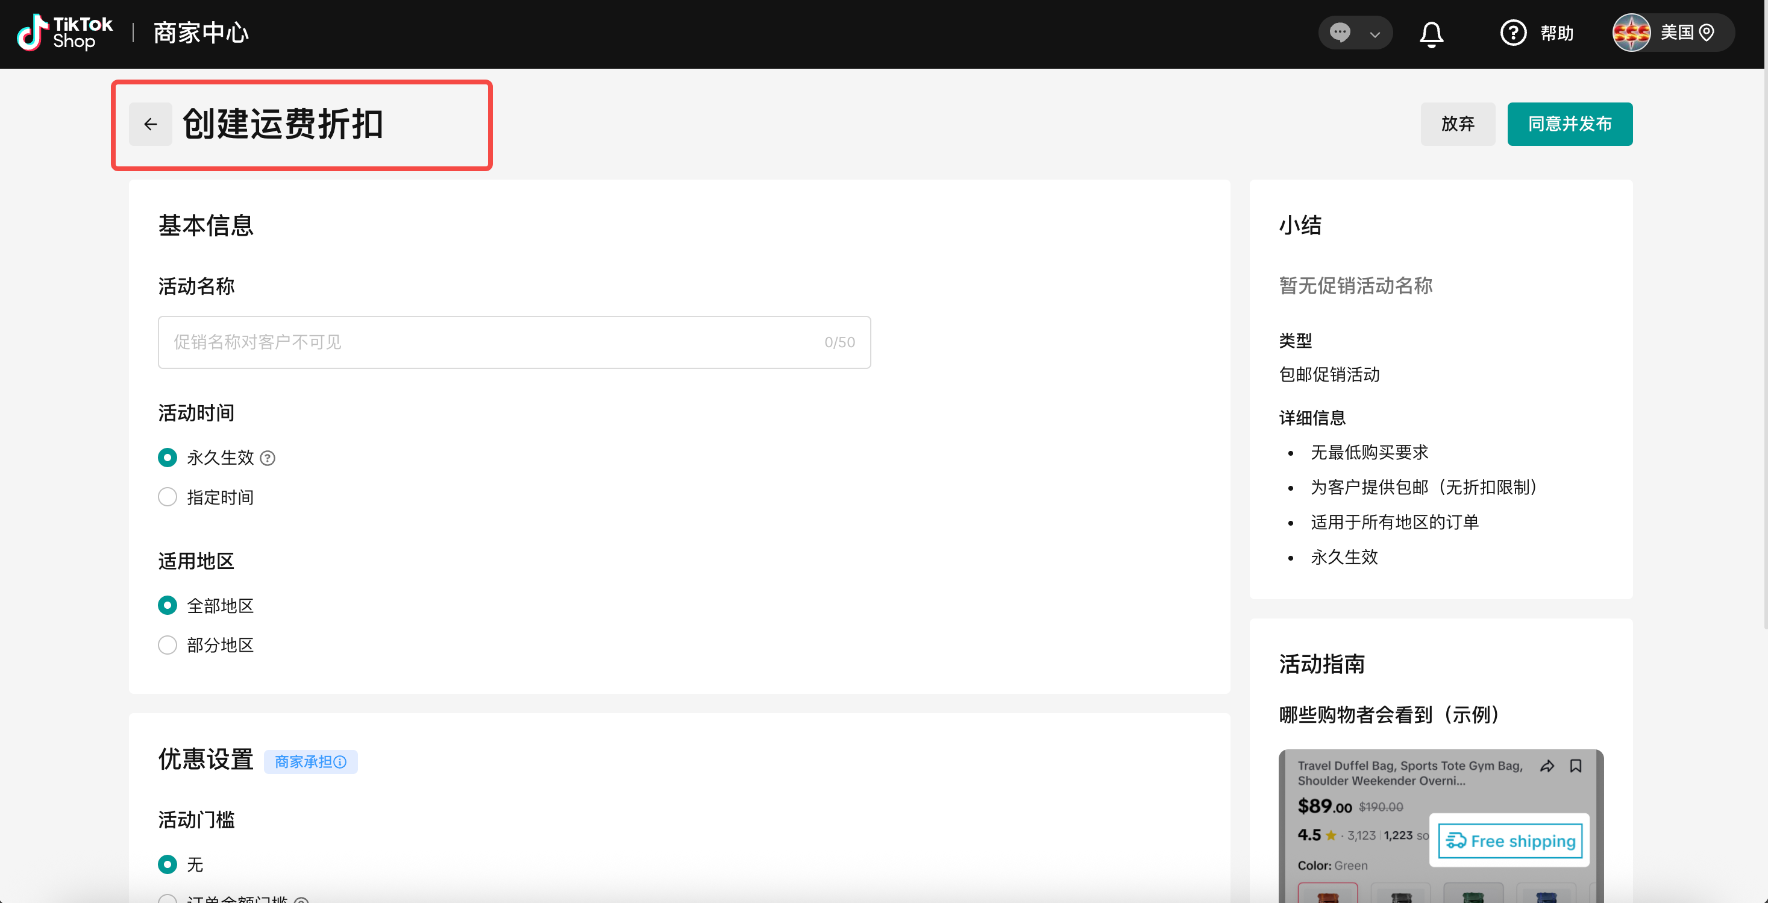1768x903 pixels.
Task: Click the bookmark icon in product preview
Action: (1576, 766)
